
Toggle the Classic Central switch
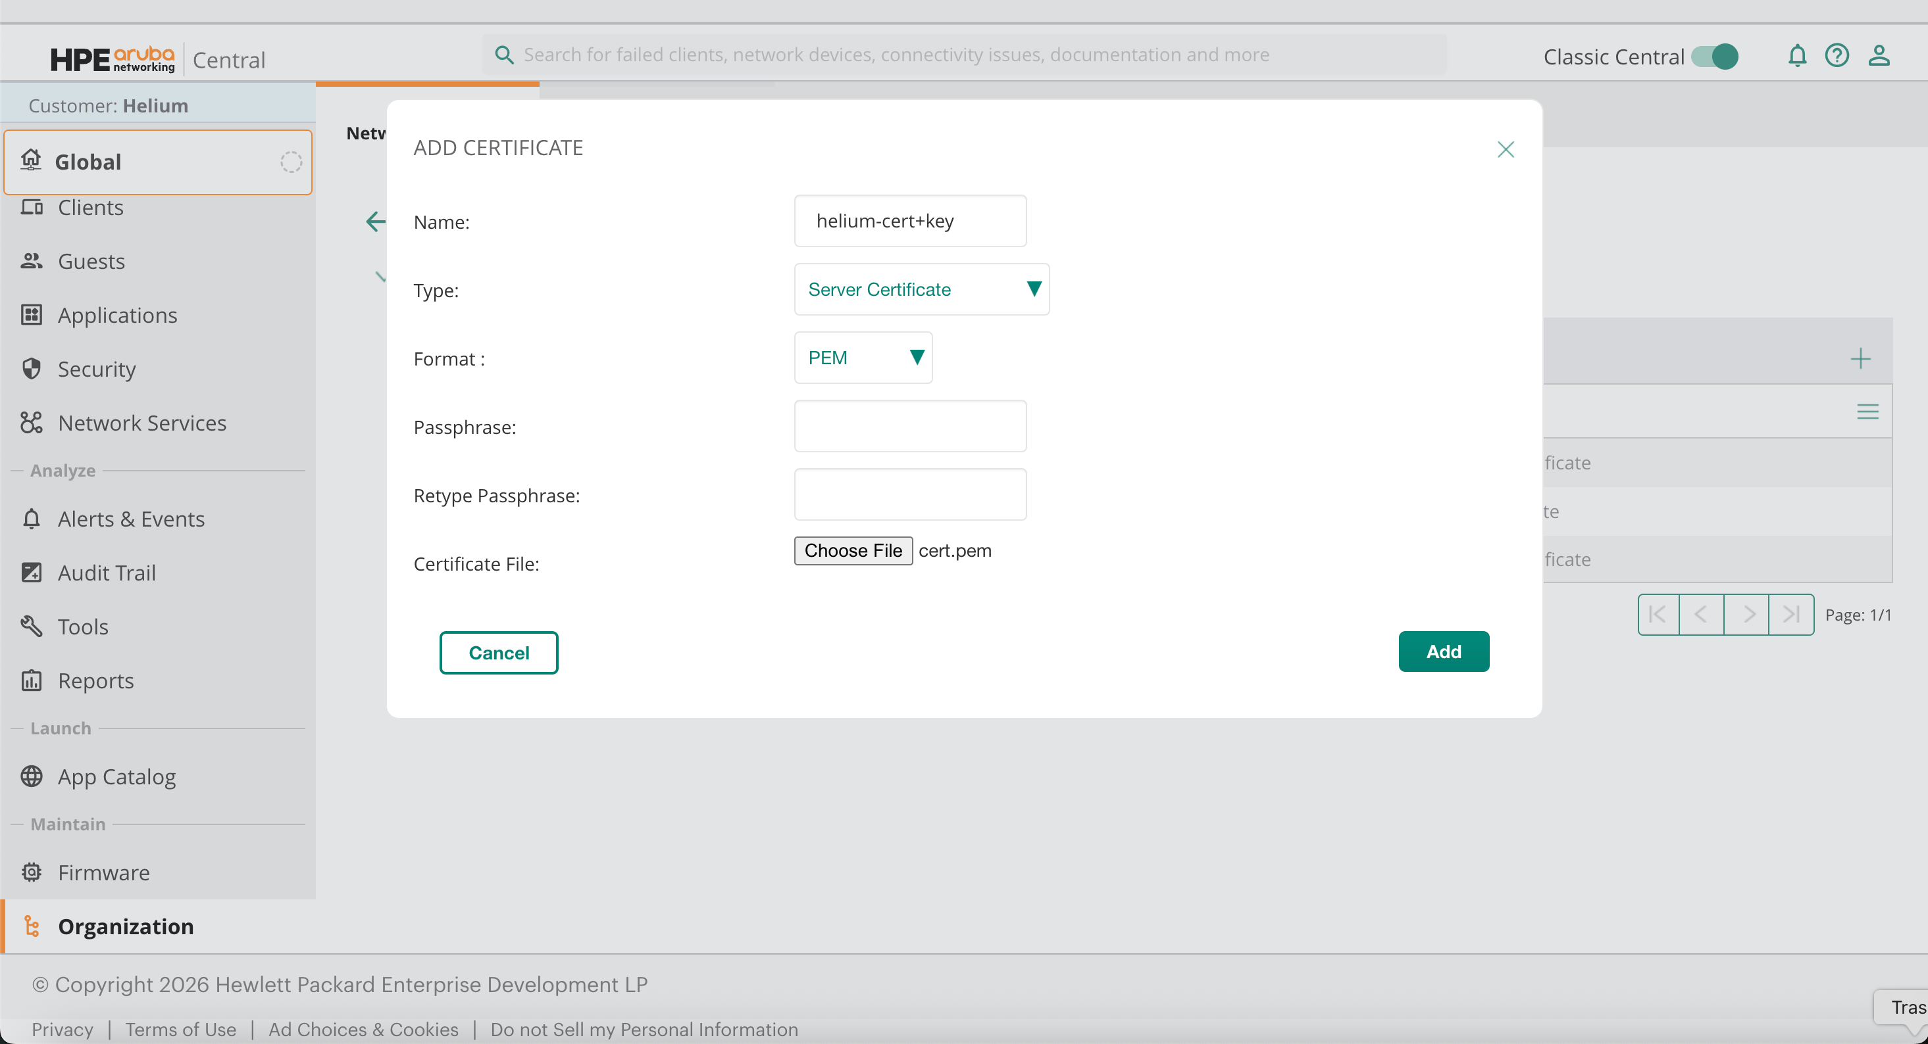pyautogui.click(x=1715, y=57)
